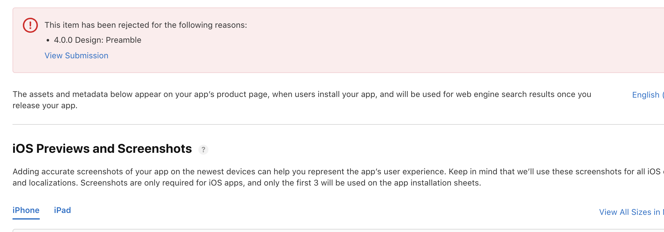The height and width of the screenshot is (232, 664).
Task: Switch to the iPad tab
Action: [63, 210]
